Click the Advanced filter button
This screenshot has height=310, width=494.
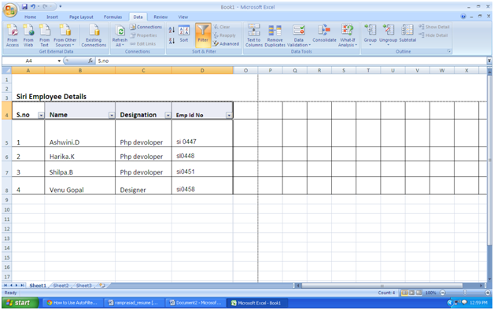tap(227, 44)
